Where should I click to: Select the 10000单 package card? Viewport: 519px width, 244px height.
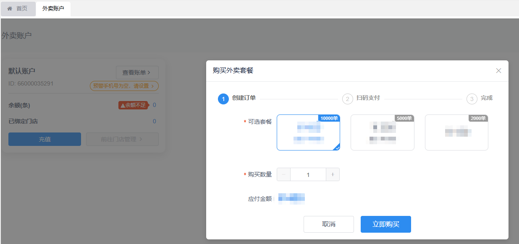pos(308,132)
